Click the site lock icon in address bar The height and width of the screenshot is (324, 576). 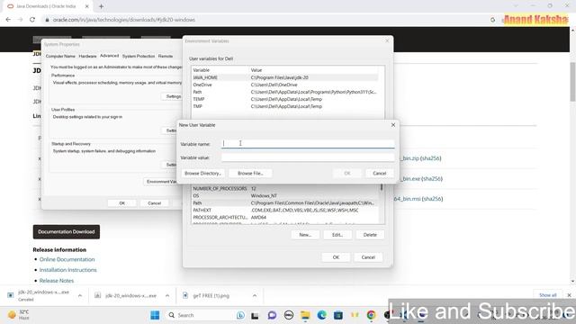(47, 20)
